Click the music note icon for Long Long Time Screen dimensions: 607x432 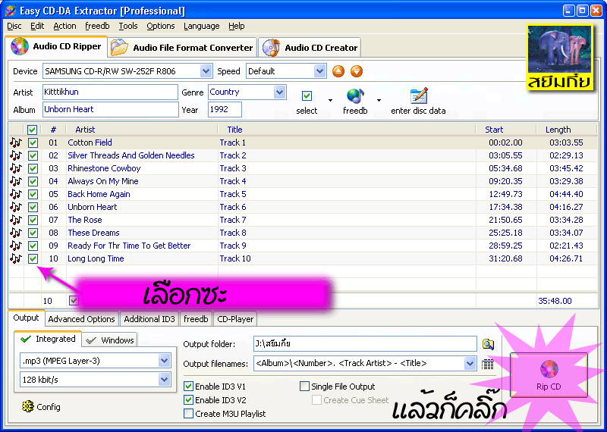pos(15,258)
